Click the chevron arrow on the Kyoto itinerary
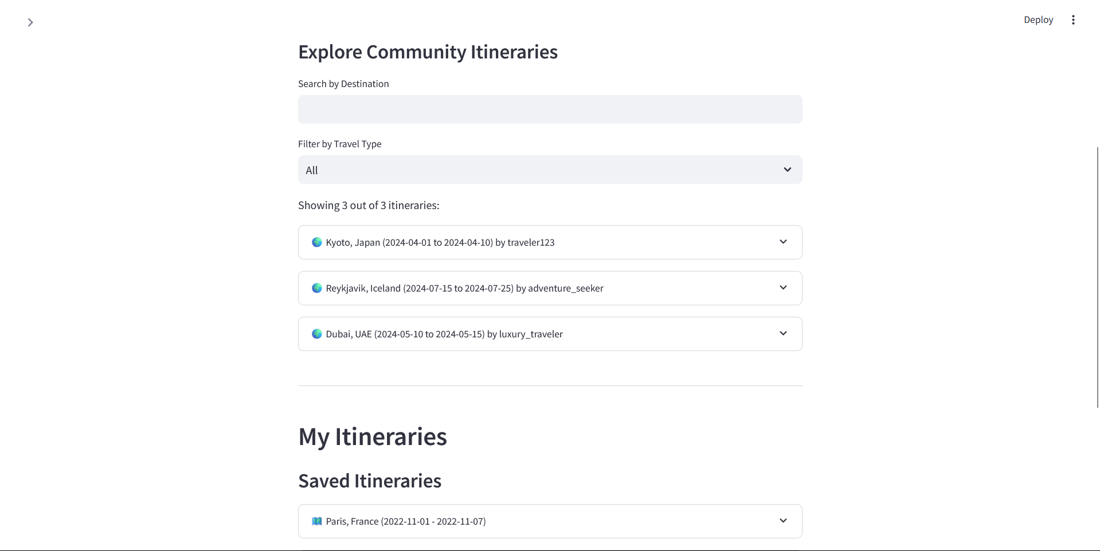The image size is (1100, 551). click(783, 242)
